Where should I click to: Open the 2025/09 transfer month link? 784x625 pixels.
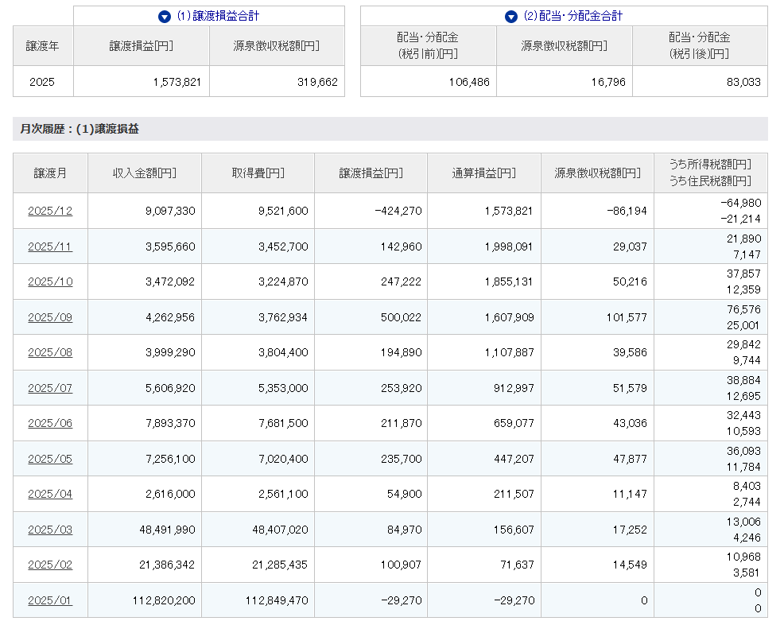coord(50,317)
